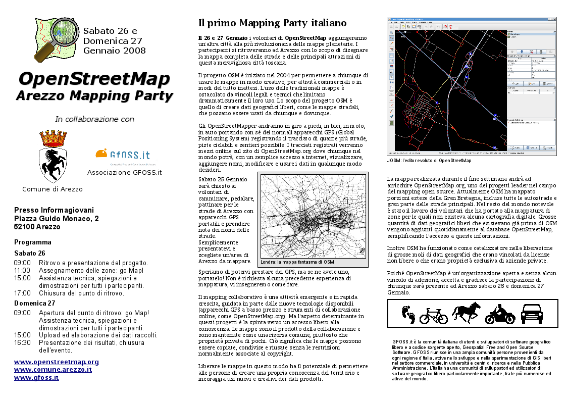Click the blue checkmark icon in JOSM sidebar
The width and height of the screenshot is (567, 401).
tap(391, 117)
